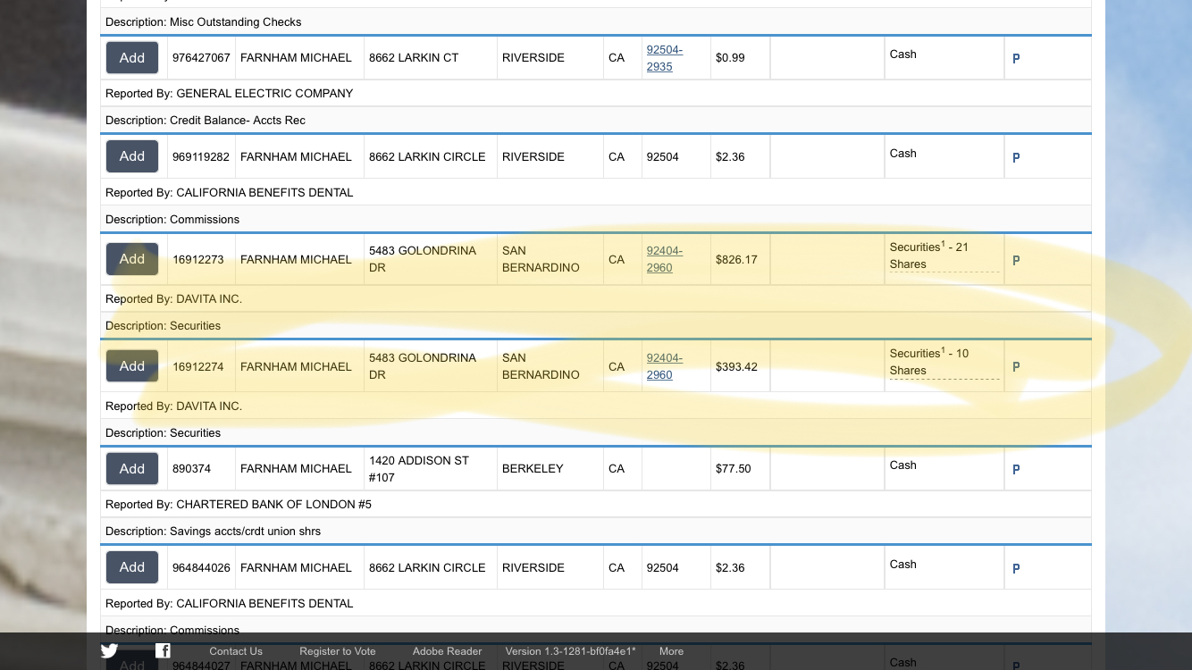The height and width of the screenshot is (670, 1192).
Task: Select property ID 964844026
Action: [x=201, y=568]
